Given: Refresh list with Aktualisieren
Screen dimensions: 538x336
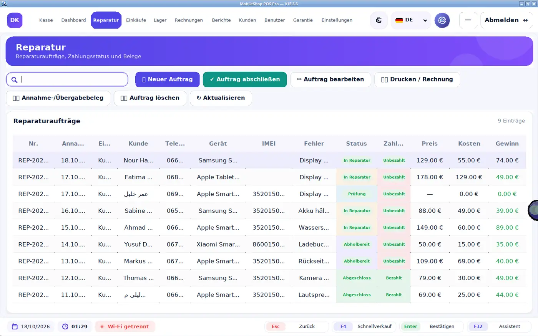Looking at the screenshot, I should click(x=221, y=98).
